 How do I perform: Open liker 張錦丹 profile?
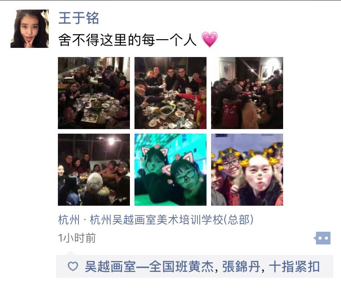(x=241, y=266)
